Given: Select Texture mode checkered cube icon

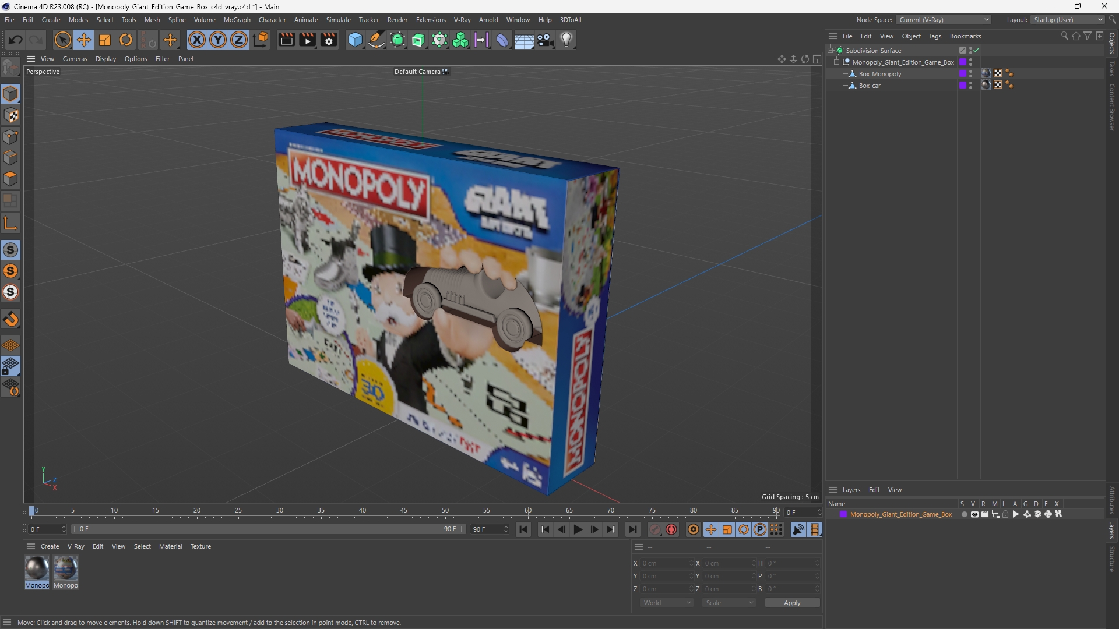Looking at the screenshot, I should click(x=10, y=115).
